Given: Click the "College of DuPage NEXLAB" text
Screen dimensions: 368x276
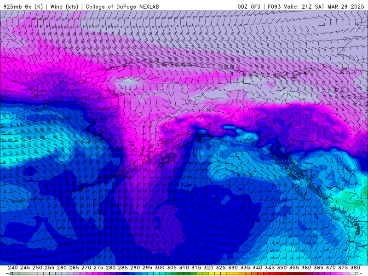Looking at the screenshot, I should pos(122,6).
